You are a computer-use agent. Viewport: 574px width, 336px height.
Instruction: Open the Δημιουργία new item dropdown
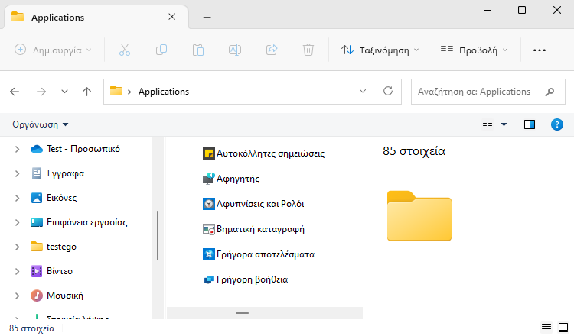click(53, 50)
